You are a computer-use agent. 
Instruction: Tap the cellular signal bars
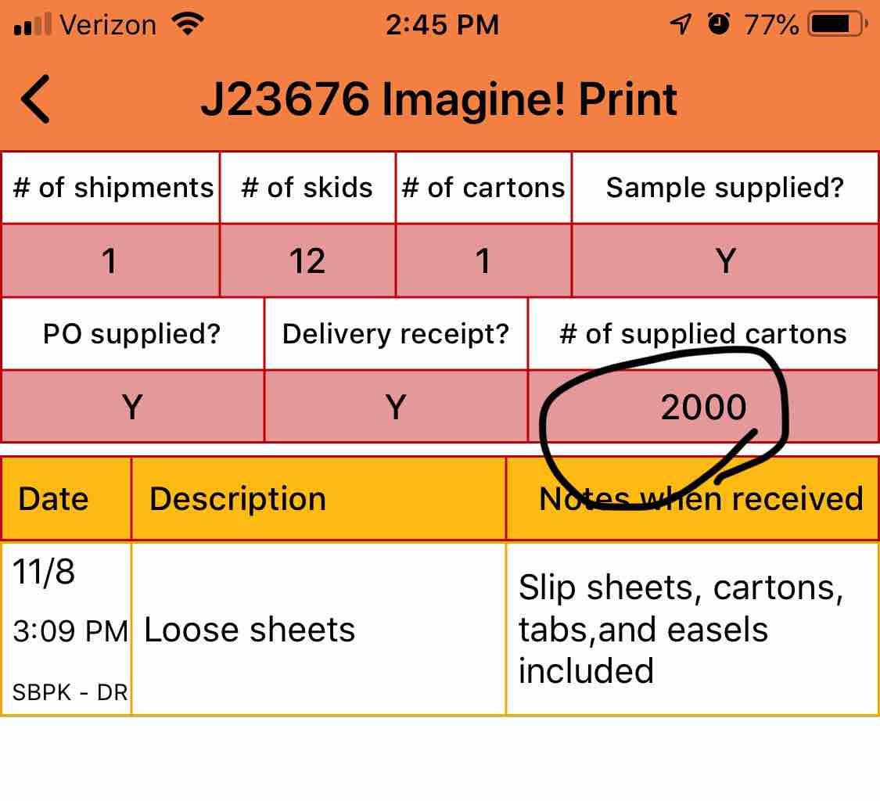[33, 26]
